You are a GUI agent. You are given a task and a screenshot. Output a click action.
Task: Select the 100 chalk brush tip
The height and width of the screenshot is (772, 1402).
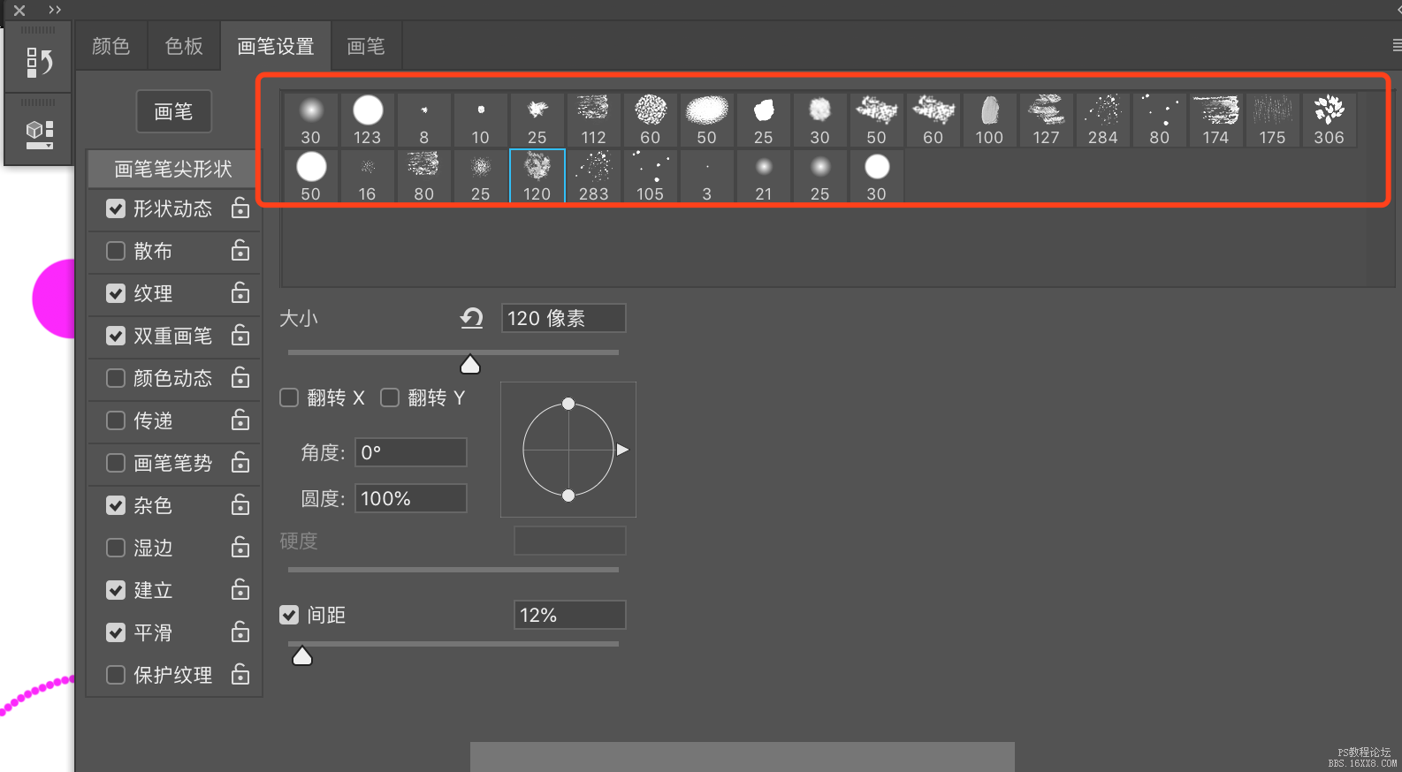click(x=990, y=120)
